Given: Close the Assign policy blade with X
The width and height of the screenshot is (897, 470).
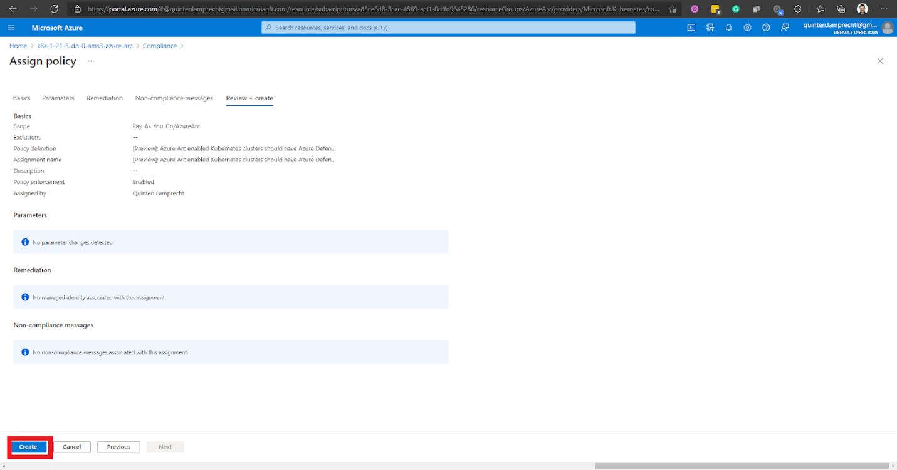Looking at the screenshot, I should (x=880, y=61).
